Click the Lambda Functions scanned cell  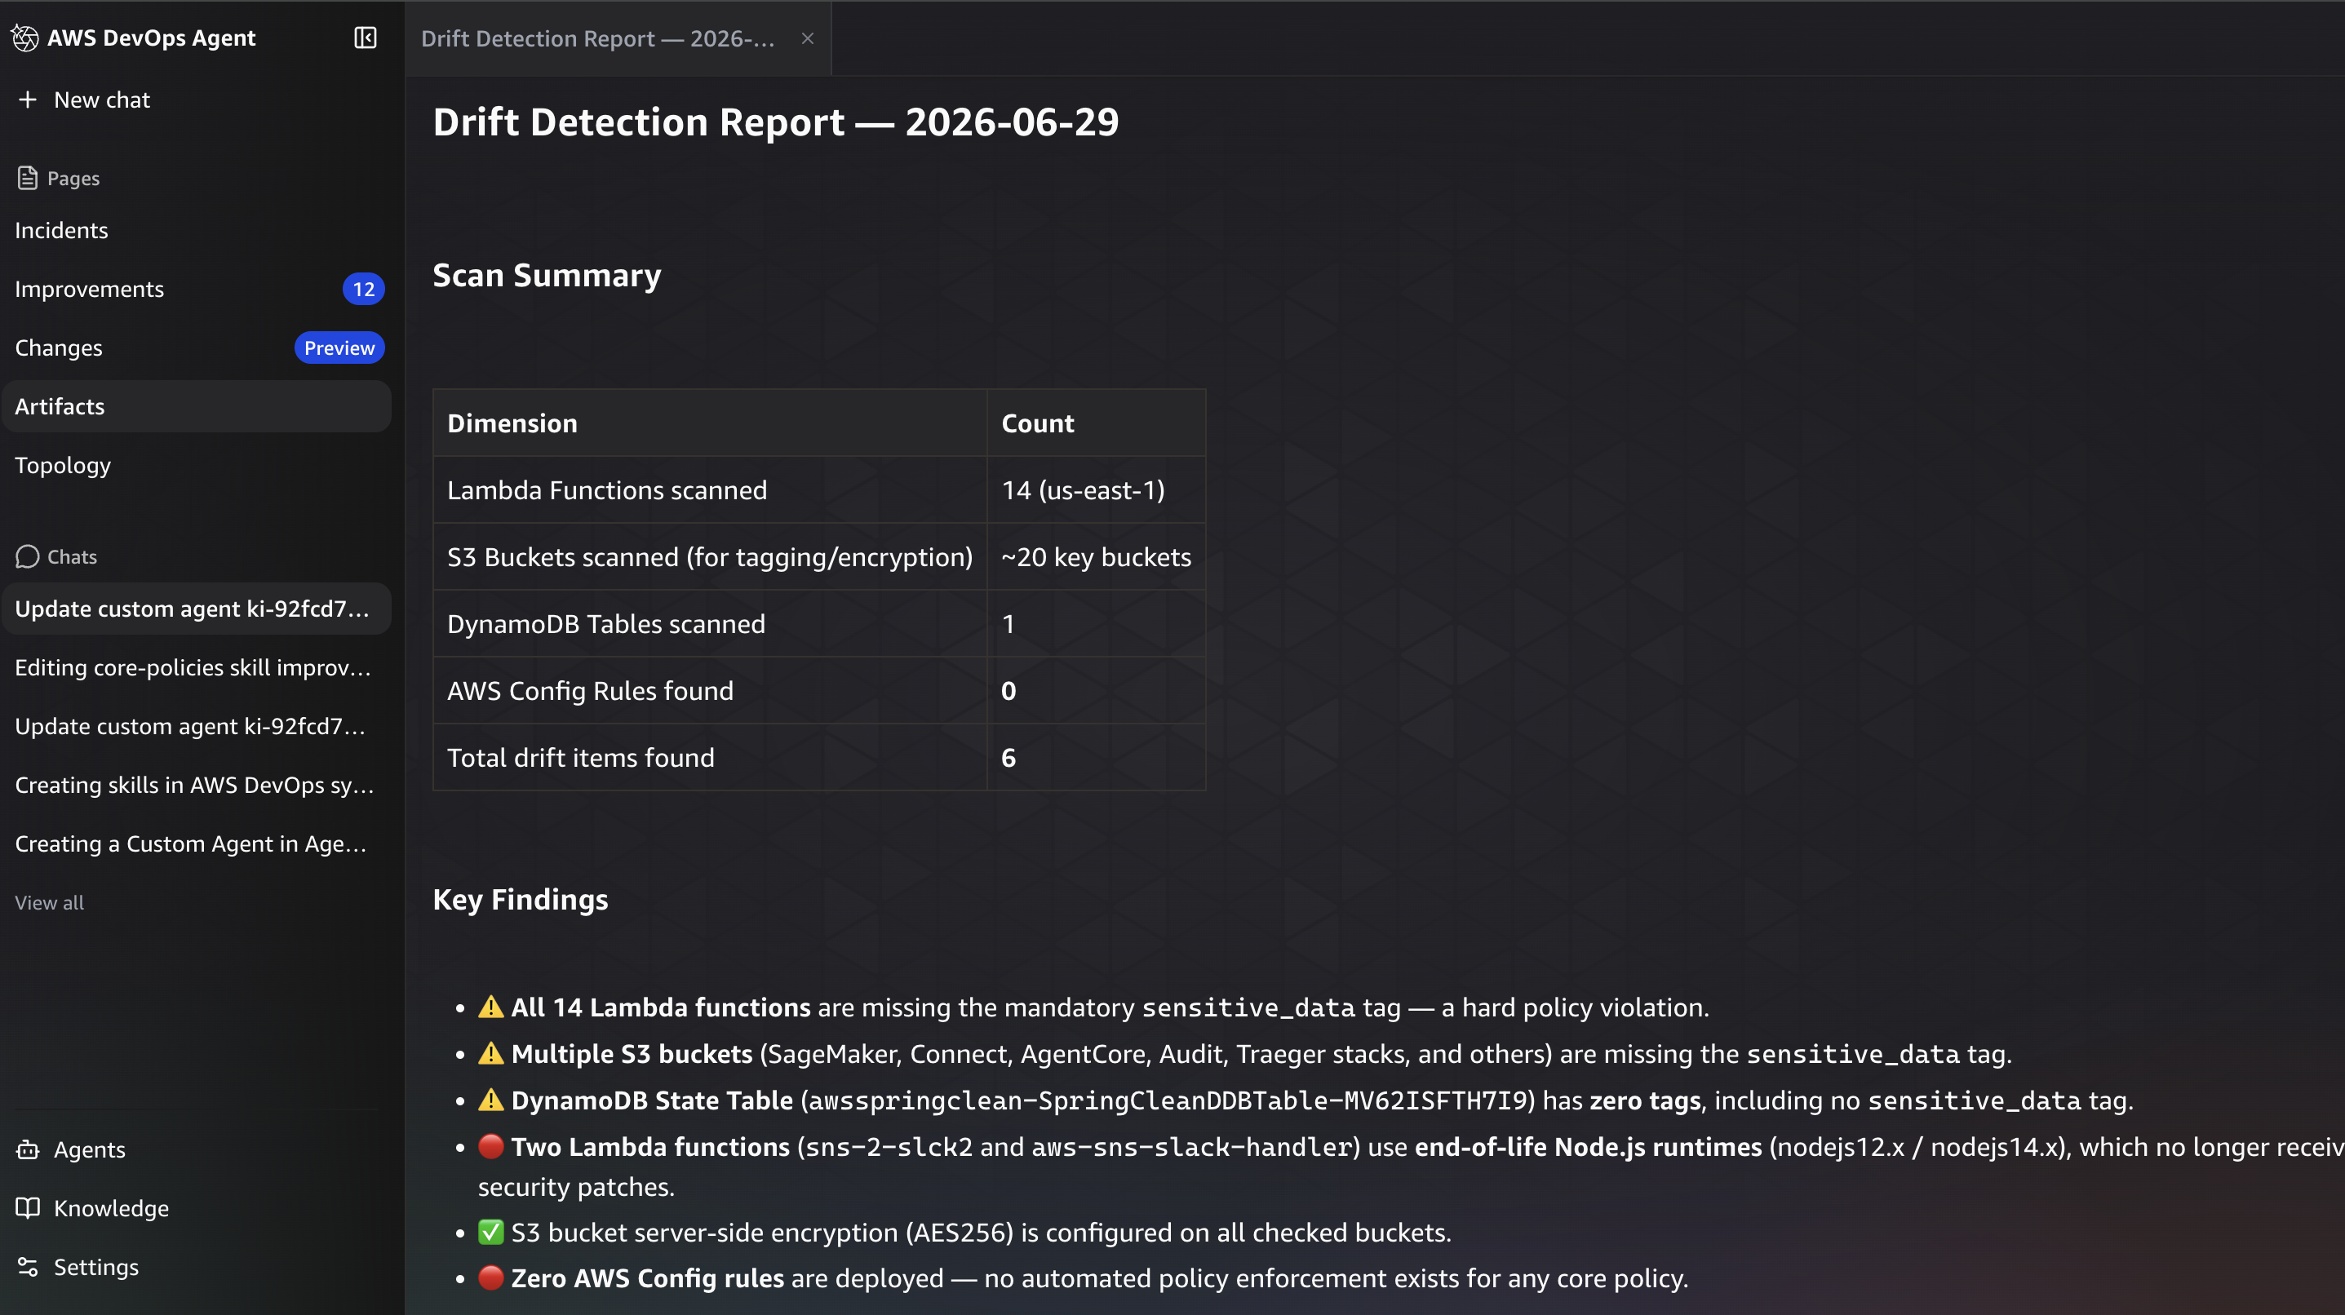(x=710, y=489)
